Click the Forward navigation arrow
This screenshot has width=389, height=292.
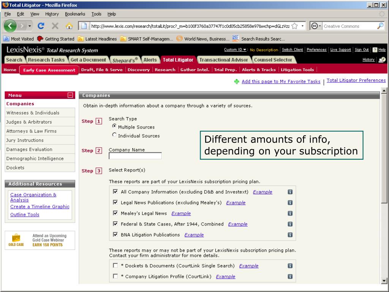22,26
